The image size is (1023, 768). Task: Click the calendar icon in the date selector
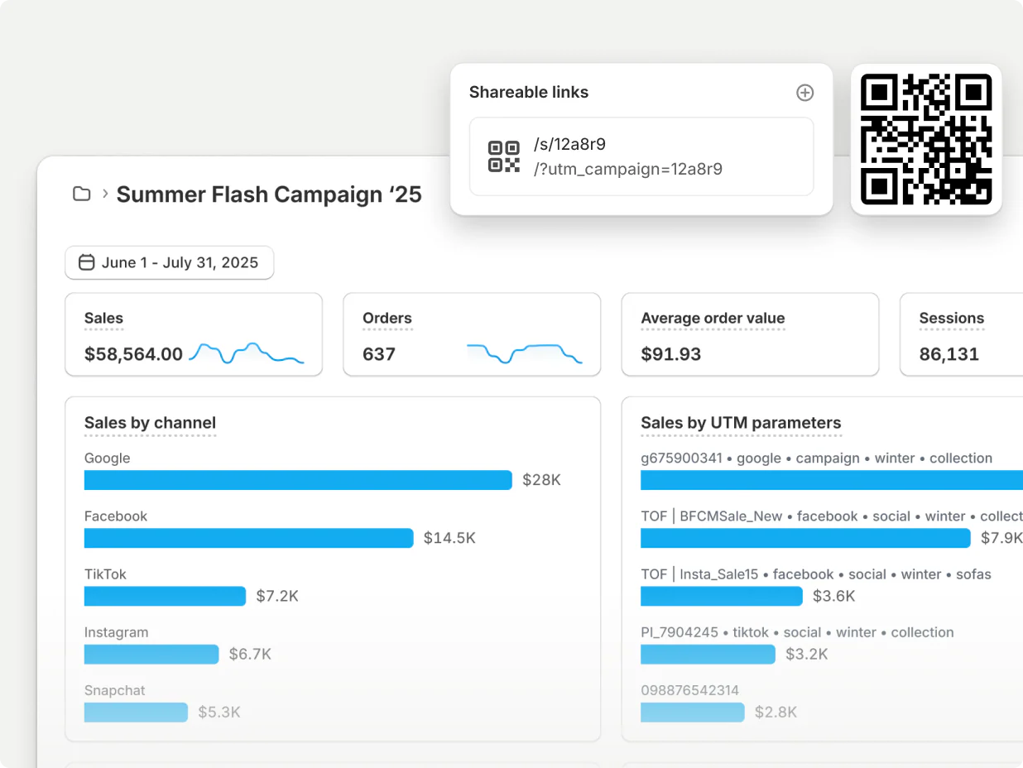pyautogui.click(x=86, y=262)
